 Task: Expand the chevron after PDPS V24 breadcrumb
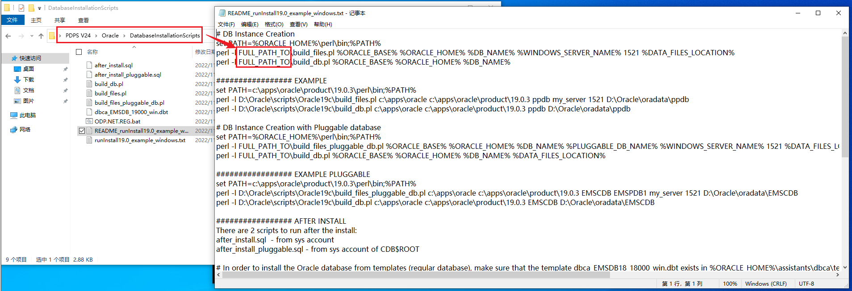(x=96, y=36)
